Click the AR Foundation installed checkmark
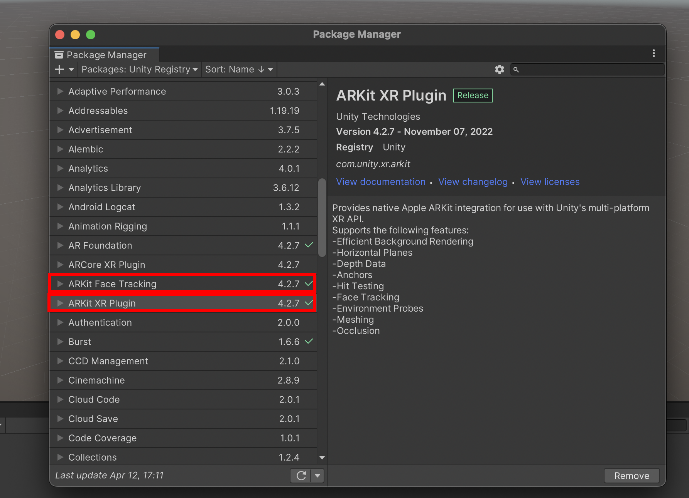689x498 pixels. coord(309,245)
